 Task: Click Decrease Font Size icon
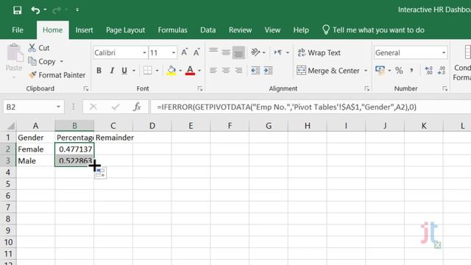click(196, 52)
